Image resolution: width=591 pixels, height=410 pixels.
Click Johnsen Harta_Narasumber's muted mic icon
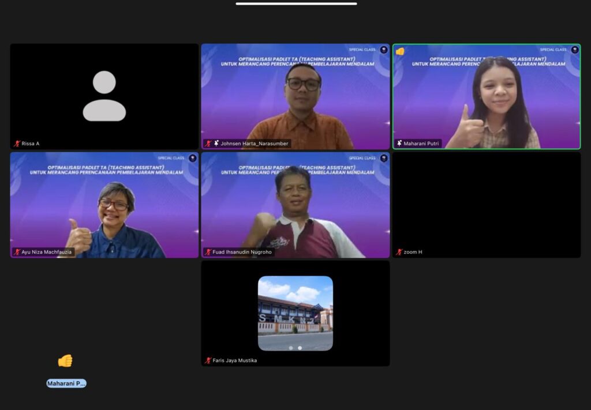click(x=208, y=144)
